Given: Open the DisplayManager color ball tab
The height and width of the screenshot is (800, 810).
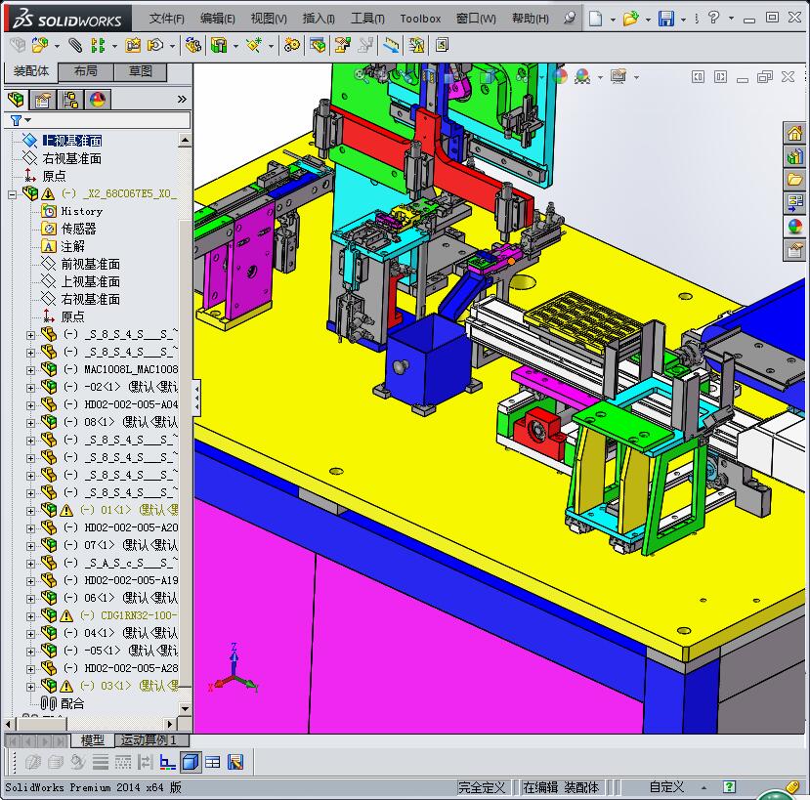Looking at the screenshot, I should pos(98,99).
